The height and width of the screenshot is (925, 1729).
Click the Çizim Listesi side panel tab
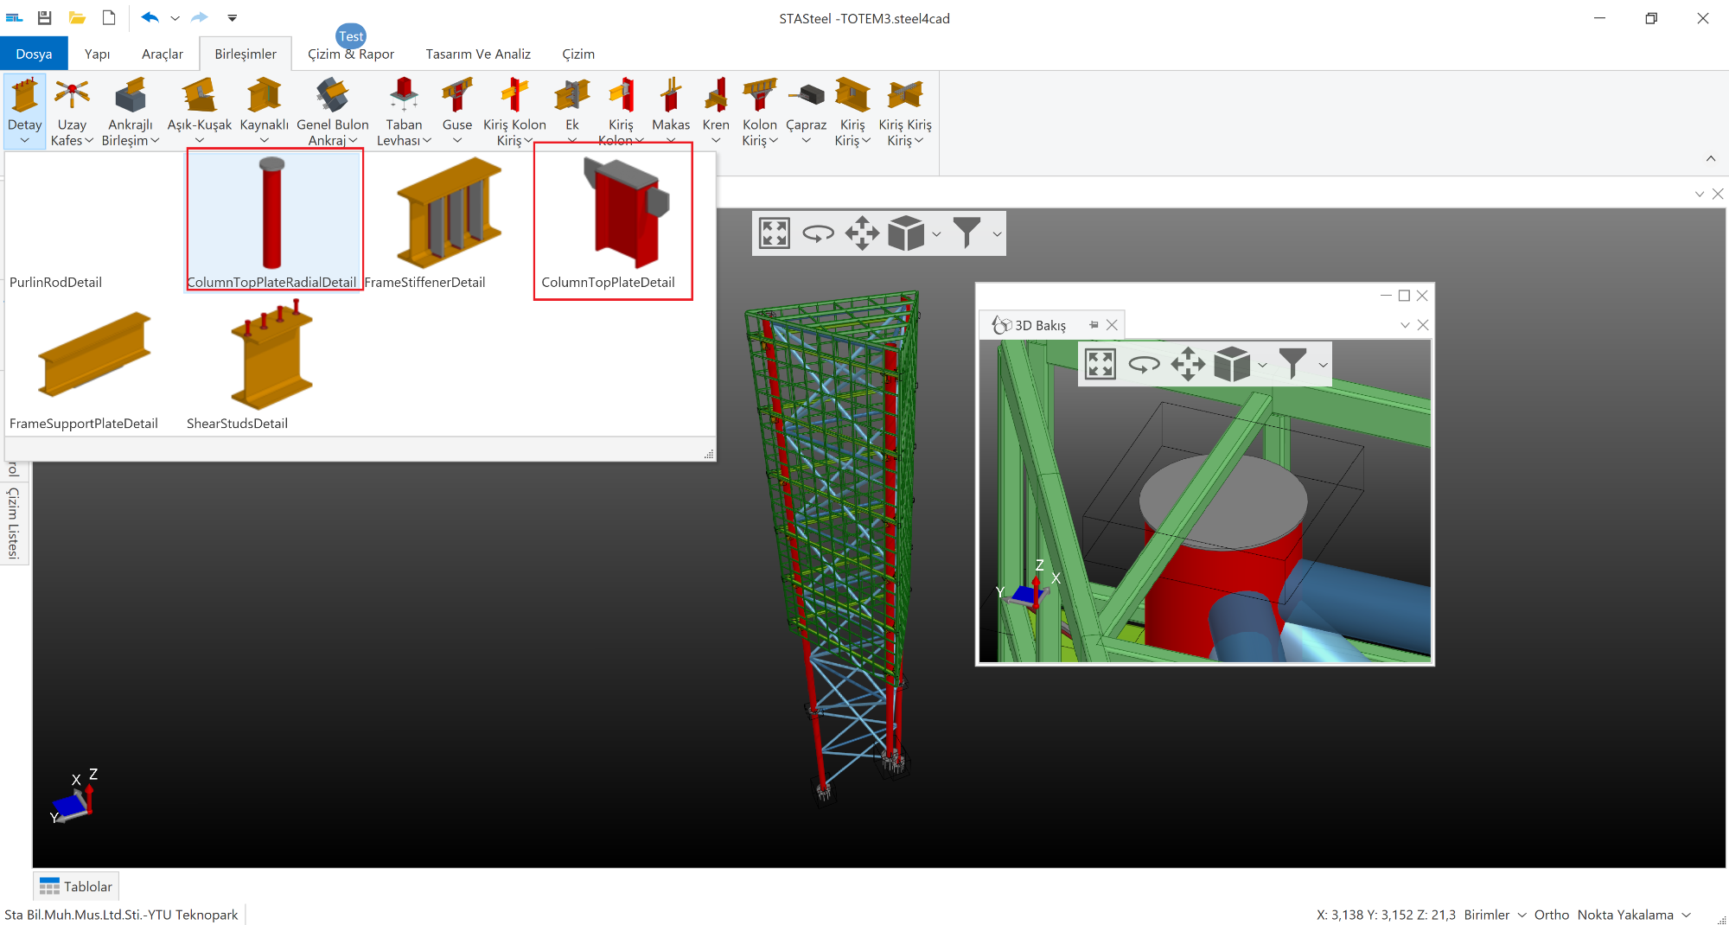point(13,523)
